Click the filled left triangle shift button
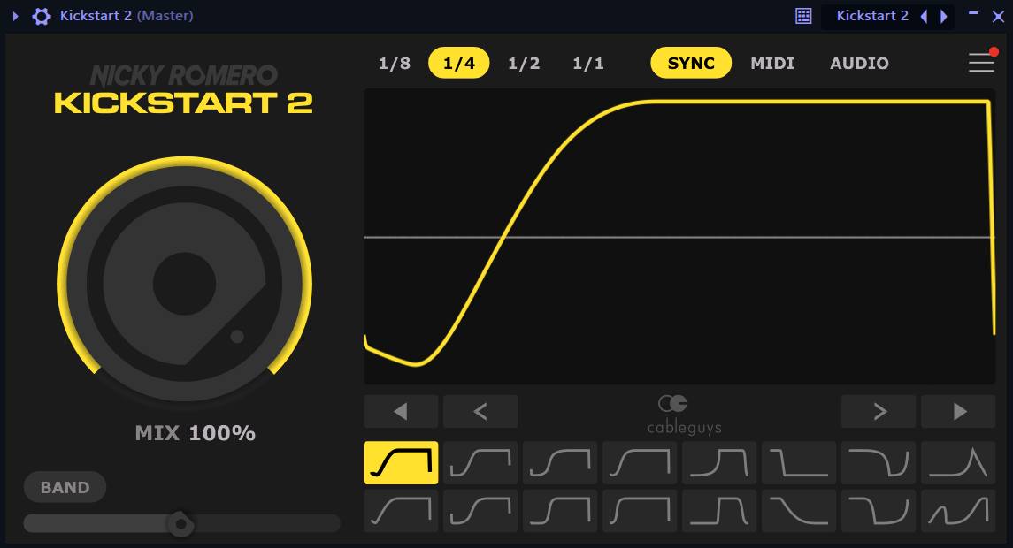This screenshot has height=548, width=1013. click(401, 411)
